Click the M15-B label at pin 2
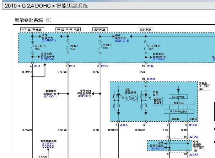 (x=123, y=125)
